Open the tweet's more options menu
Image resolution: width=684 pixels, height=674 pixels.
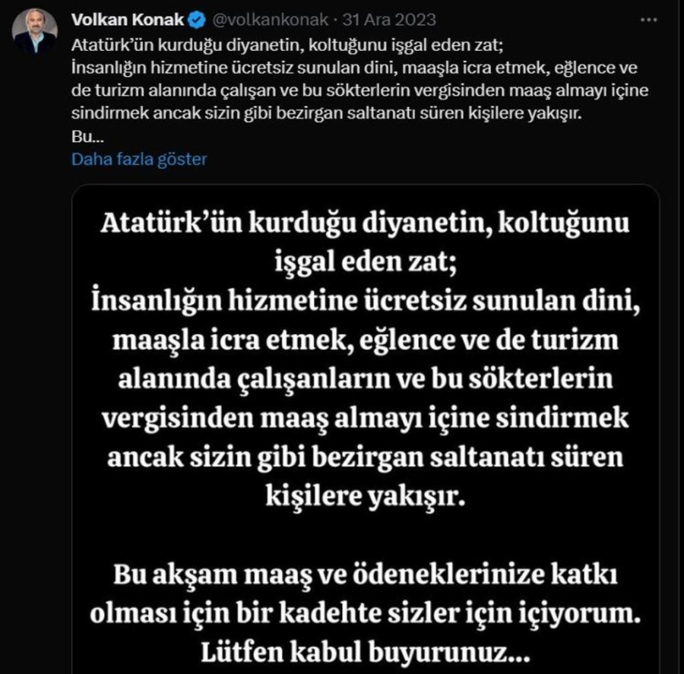(x=648, y=18)
